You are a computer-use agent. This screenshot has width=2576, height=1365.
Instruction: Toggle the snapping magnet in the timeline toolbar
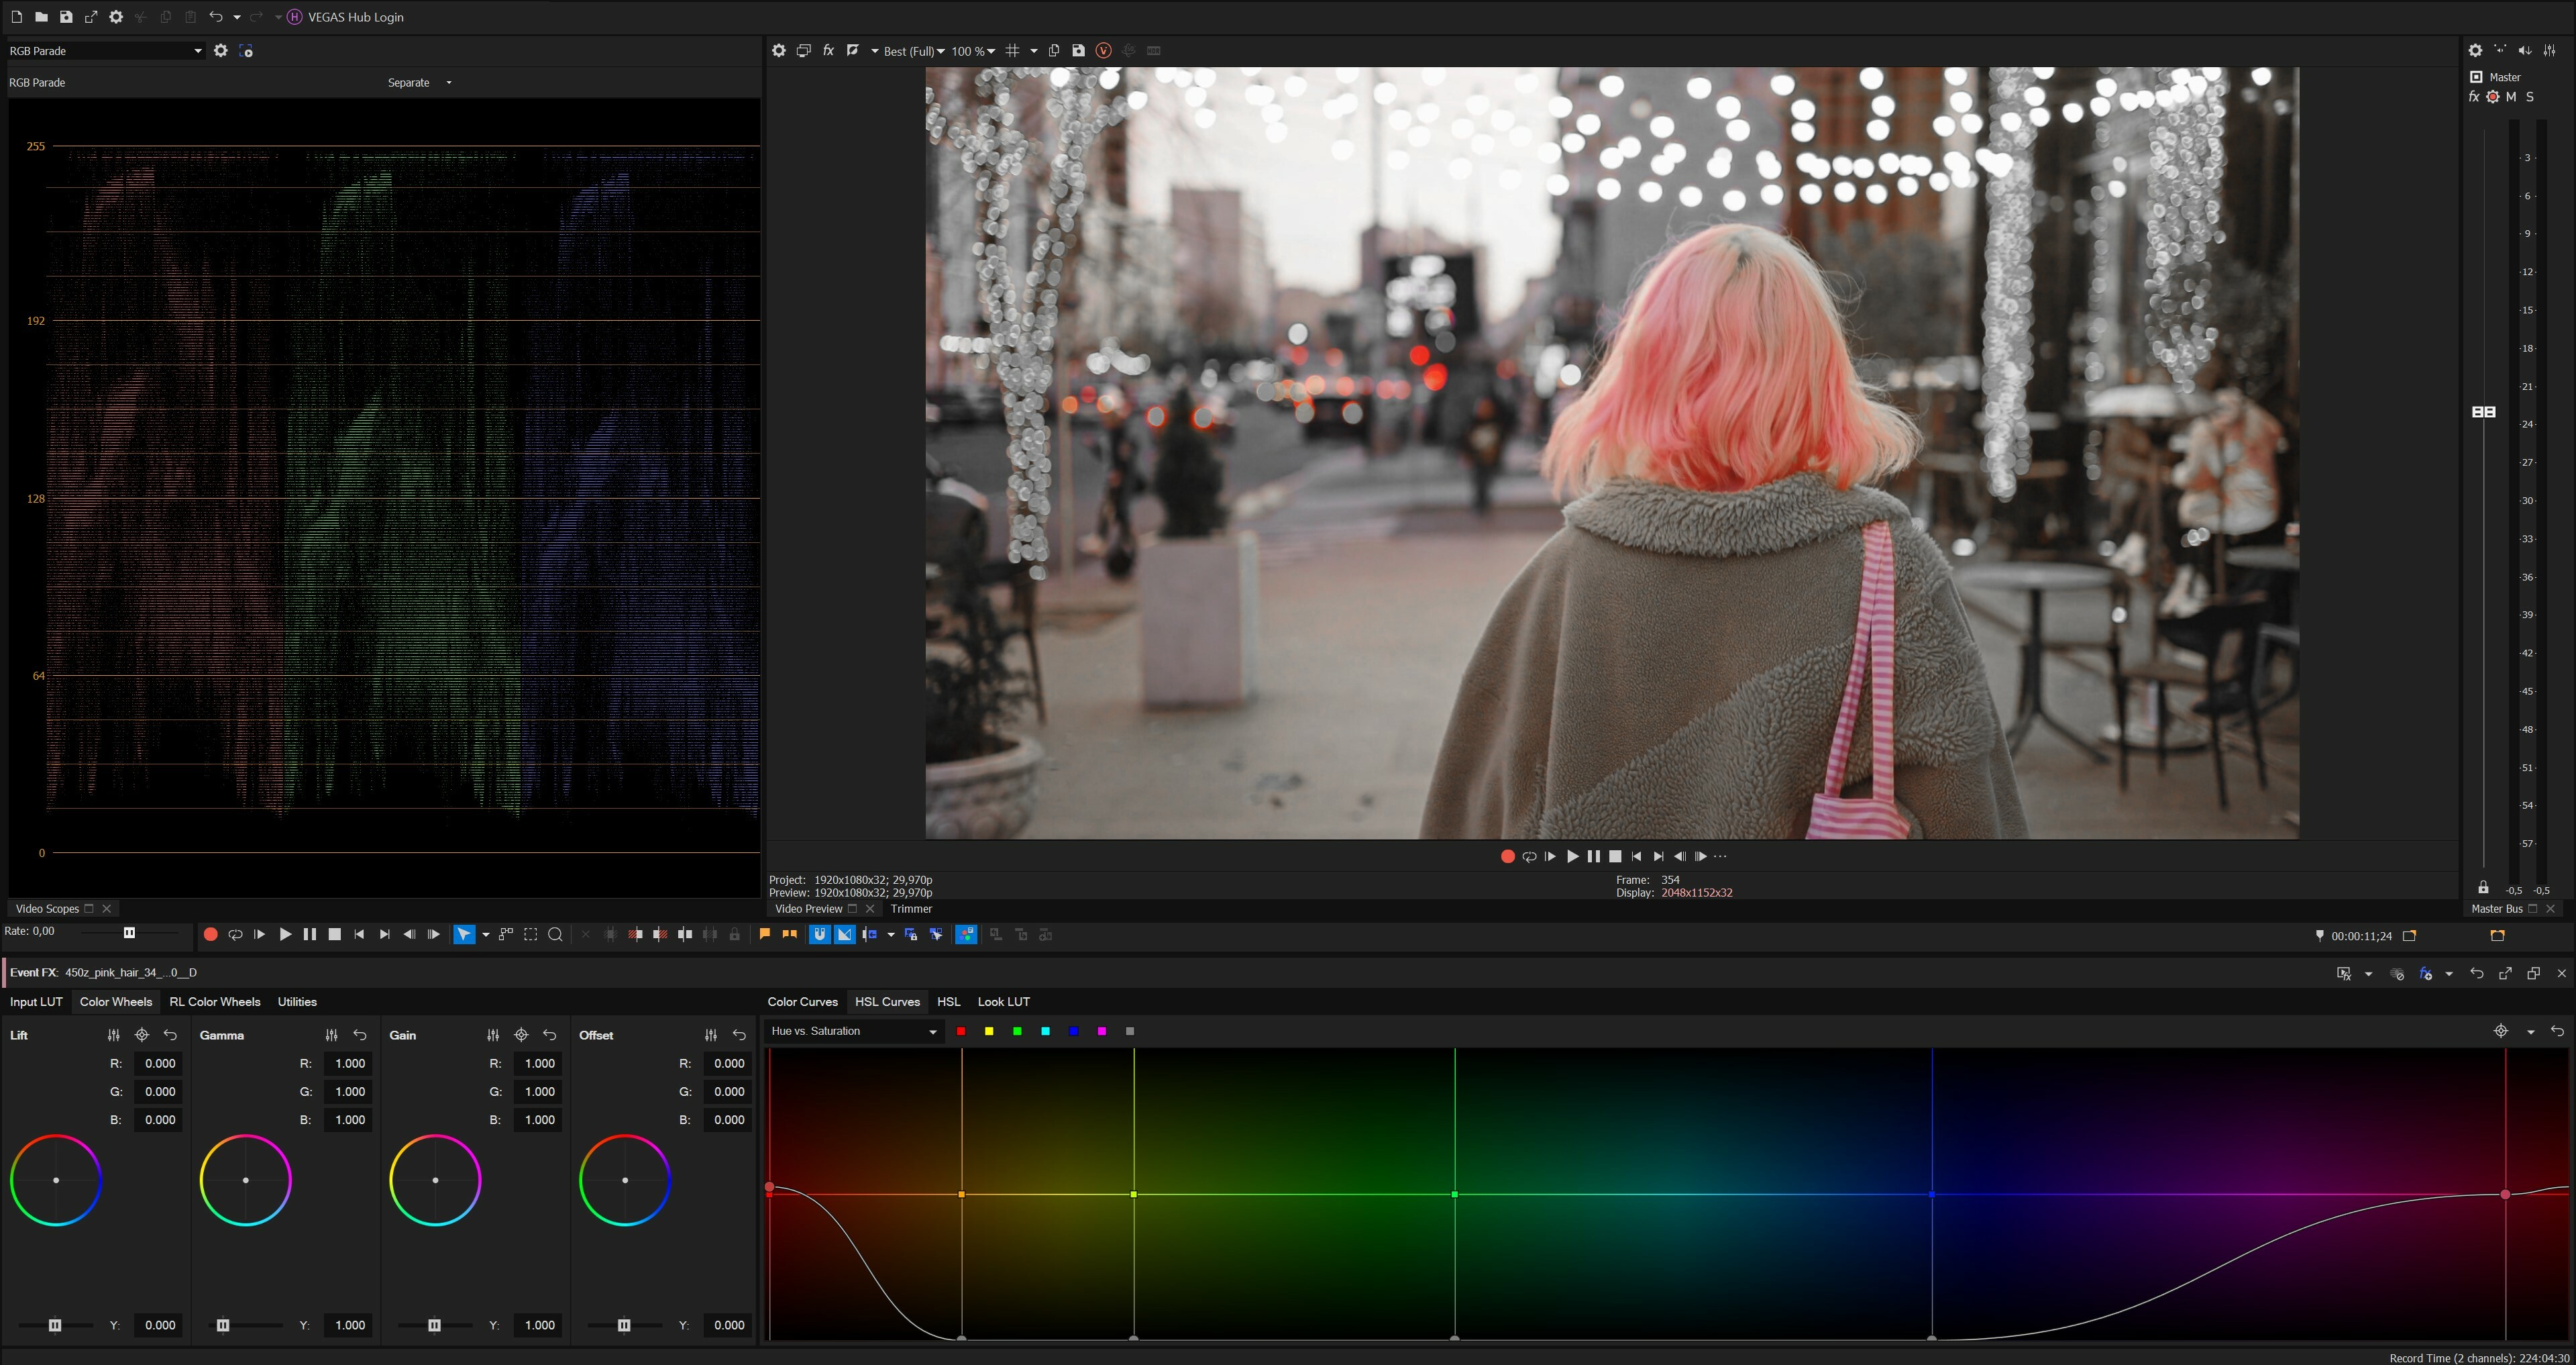(x=820, y=935)
